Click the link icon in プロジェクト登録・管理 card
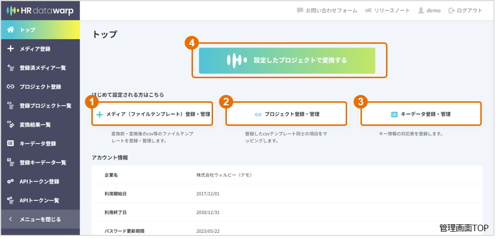496x239 pixels. (x=258, y=114)
